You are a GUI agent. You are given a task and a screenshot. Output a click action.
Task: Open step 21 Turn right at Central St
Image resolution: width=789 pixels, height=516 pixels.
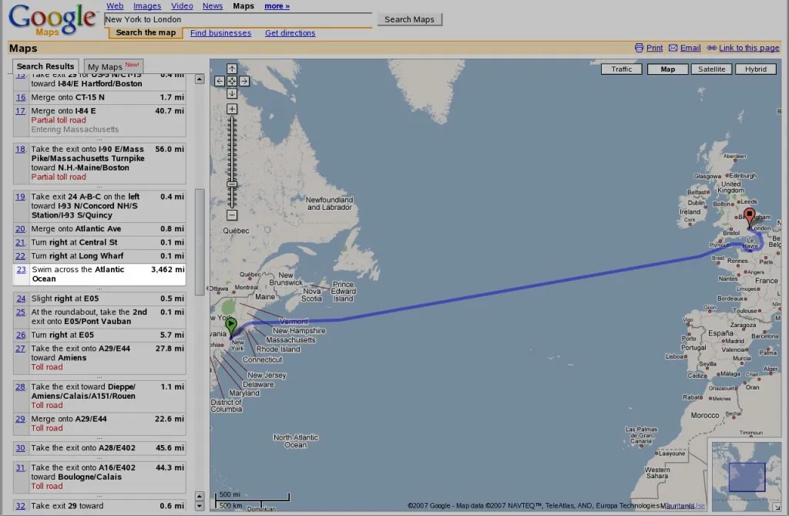99,242
